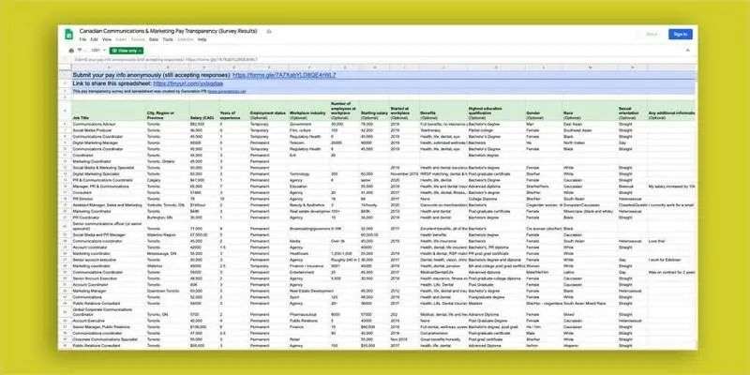The width and height of the screenshot is (750, 375).
Task: Select the Assistant Manager, Sales and Marketing cell
Action: tap(109, 204)
